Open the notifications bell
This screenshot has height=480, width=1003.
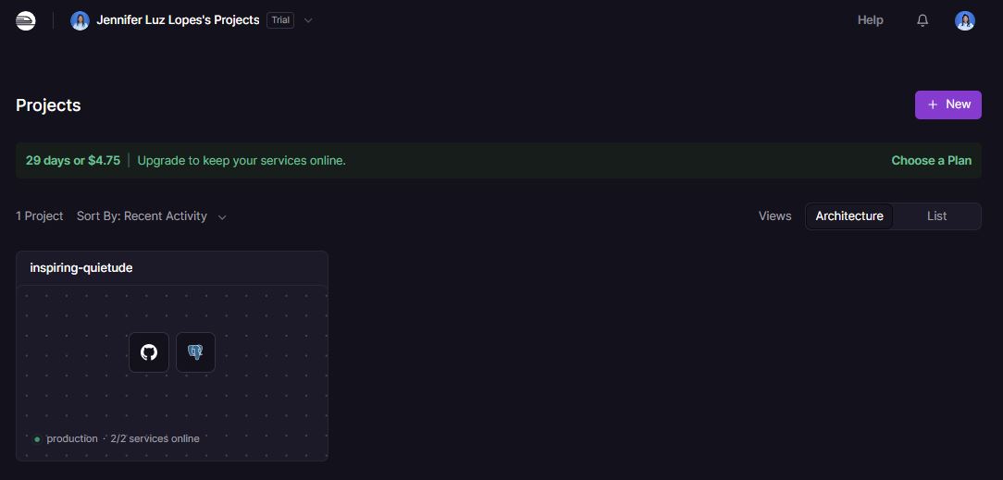click(x=923, y=20)
